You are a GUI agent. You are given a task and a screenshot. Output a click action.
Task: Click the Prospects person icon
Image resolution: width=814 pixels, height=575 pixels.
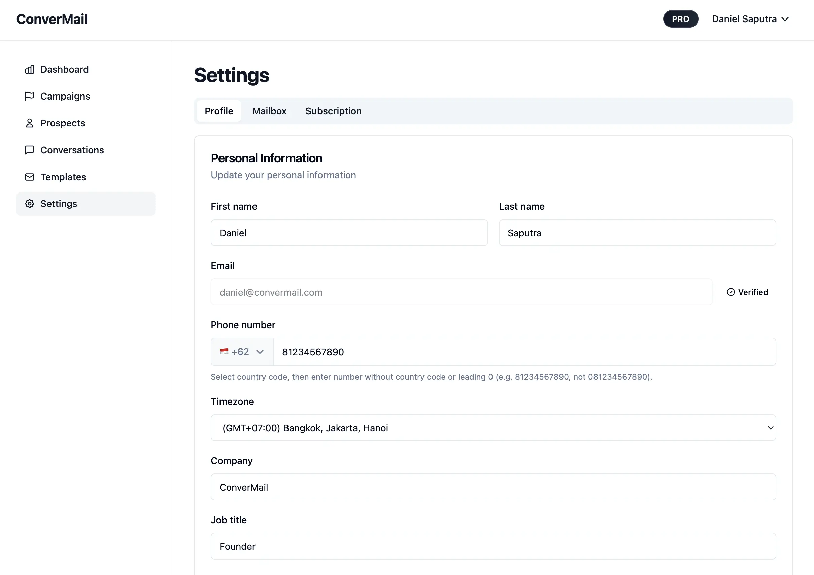29,123
